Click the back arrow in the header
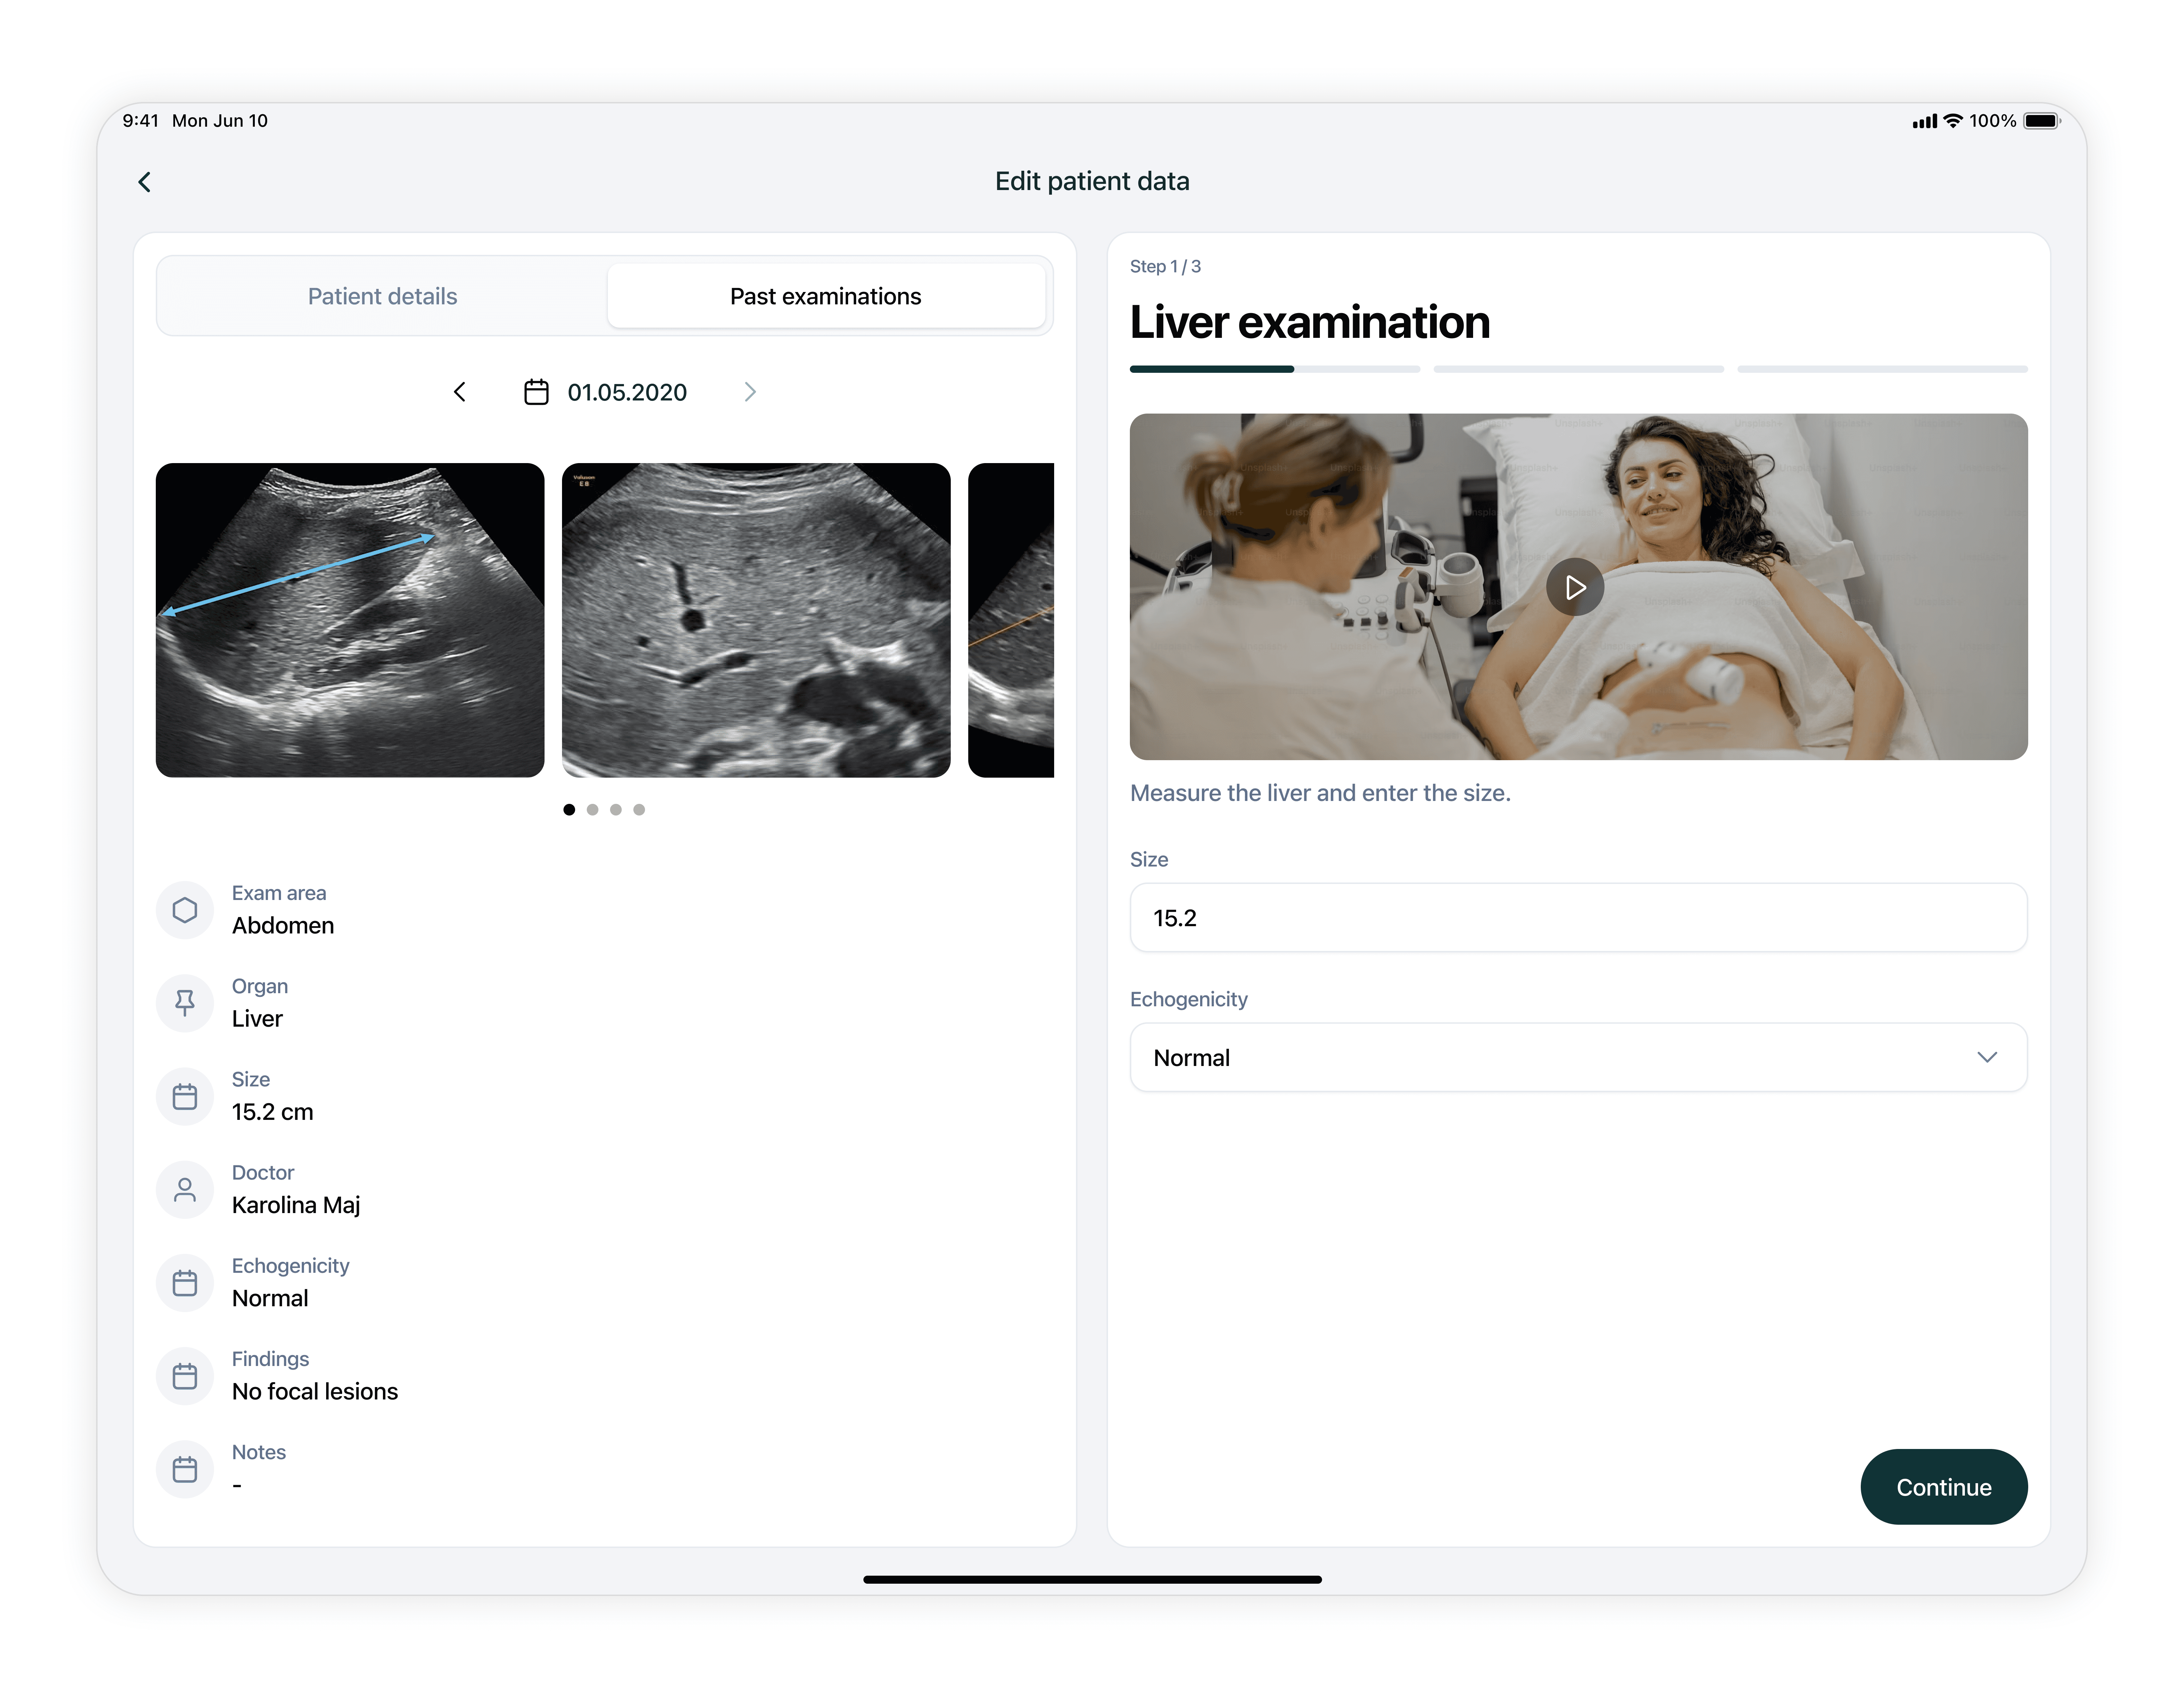2184x1698 pixels. tap(145, 182)
